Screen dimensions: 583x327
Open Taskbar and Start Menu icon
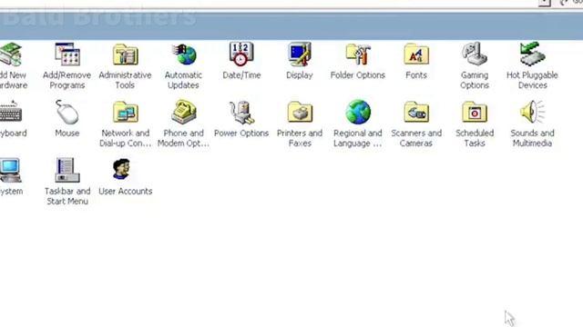(67, 170)
